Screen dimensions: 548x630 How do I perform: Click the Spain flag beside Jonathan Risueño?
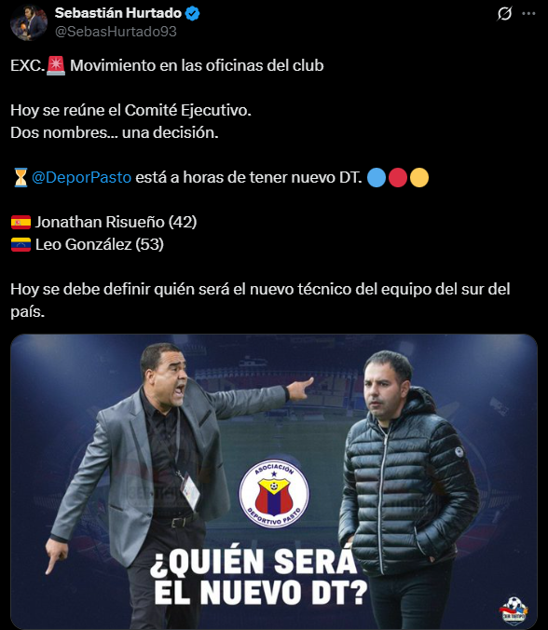pyautogui.click(x=21, y=222)
